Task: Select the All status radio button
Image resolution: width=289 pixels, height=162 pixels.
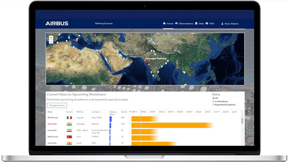Action: pos(213,98)
